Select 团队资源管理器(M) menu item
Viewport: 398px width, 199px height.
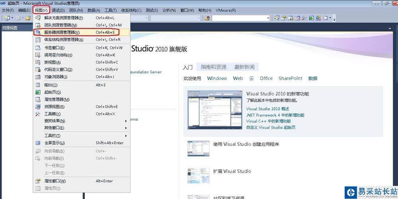point(82,25)
